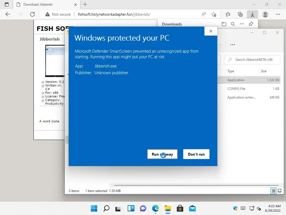Expand the Written in bullet
This screenshot has width=286, height=215.
[x=43, y=86]
